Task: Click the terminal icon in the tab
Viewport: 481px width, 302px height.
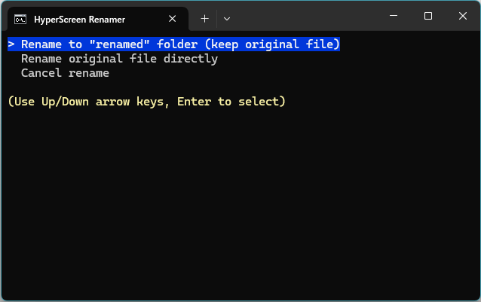Action: (x=21, y=19)
